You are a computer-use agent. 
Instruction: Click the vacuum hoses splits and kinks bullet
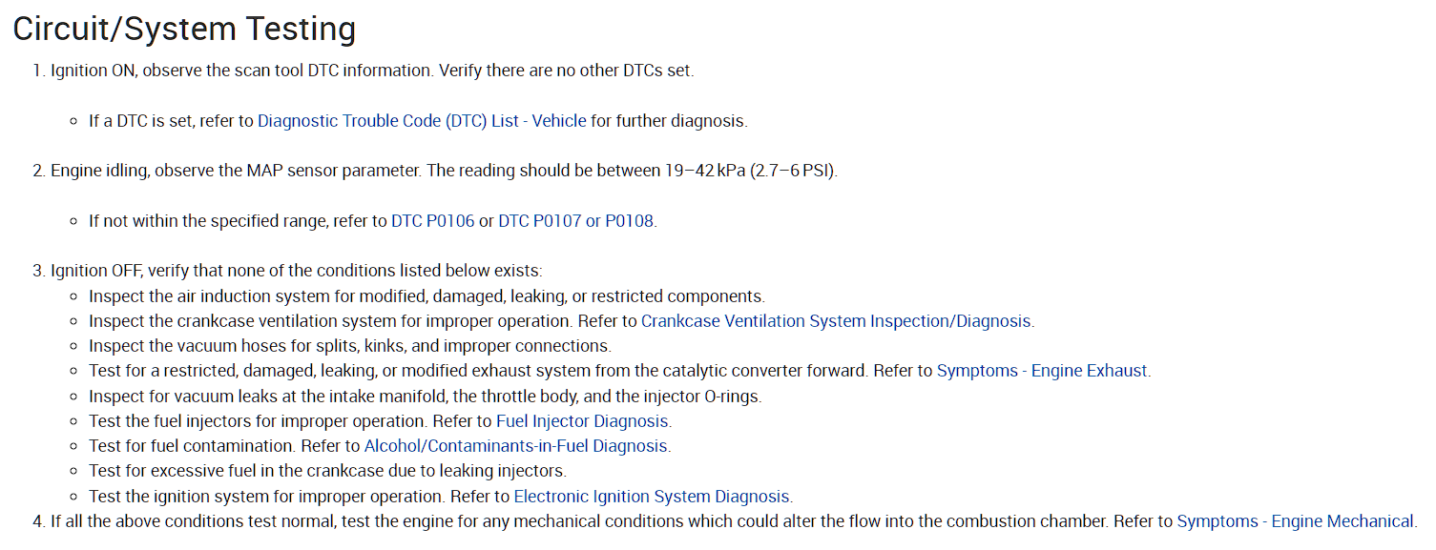[350, 346]
